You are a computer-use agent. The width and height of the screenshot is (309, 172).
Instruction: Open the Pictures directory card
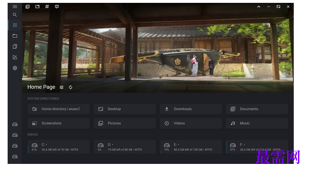tap(125, 123)
